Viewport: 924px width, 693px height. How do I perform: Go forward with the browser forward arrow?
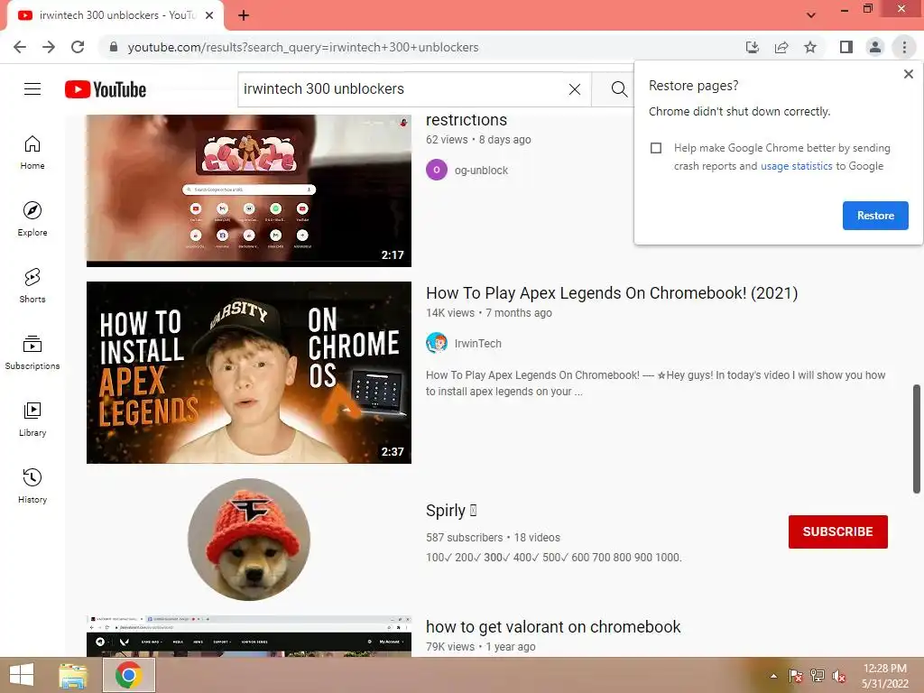point(49,47)
